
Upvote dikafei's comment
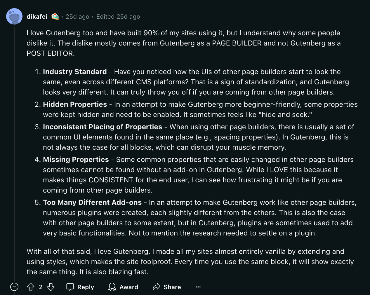[x=31, y=287]
